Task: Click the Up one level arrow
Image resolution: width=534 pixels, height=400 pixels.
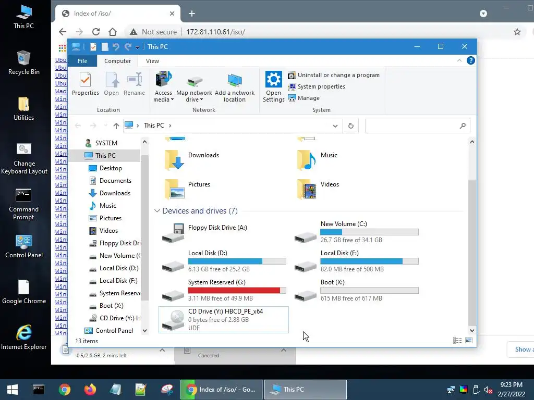Action: [116, 126]
